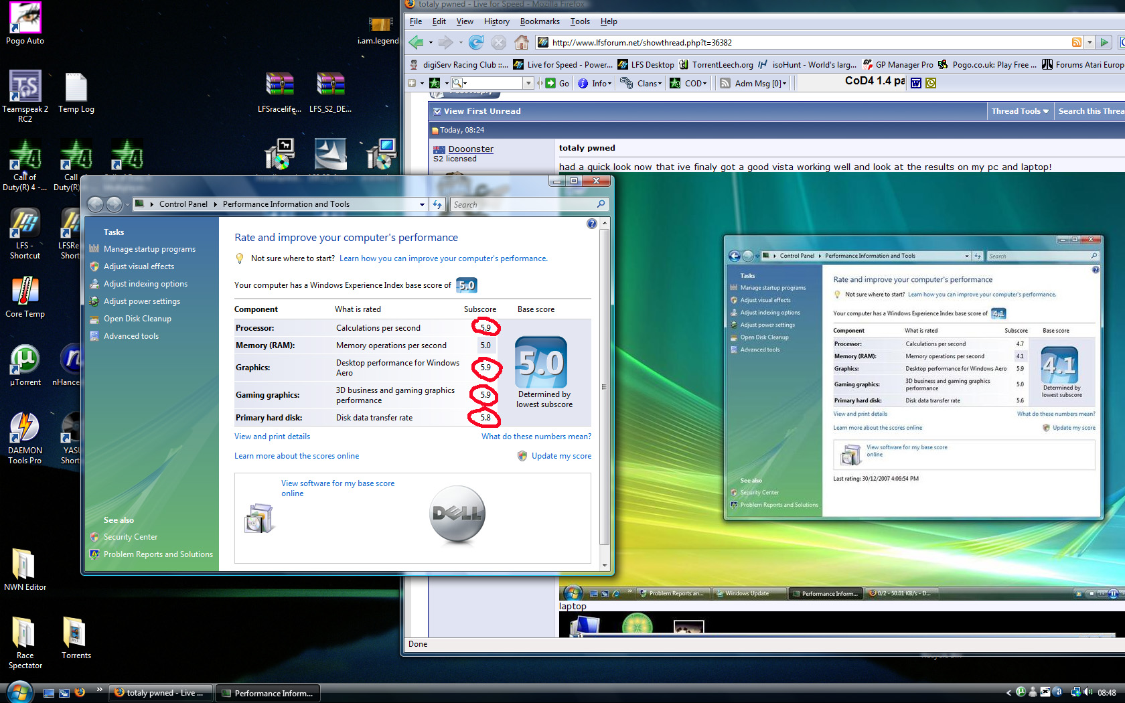Click the Firefox Back arrow
This screenshot has height=703, width=1125.
pos(416,42)
